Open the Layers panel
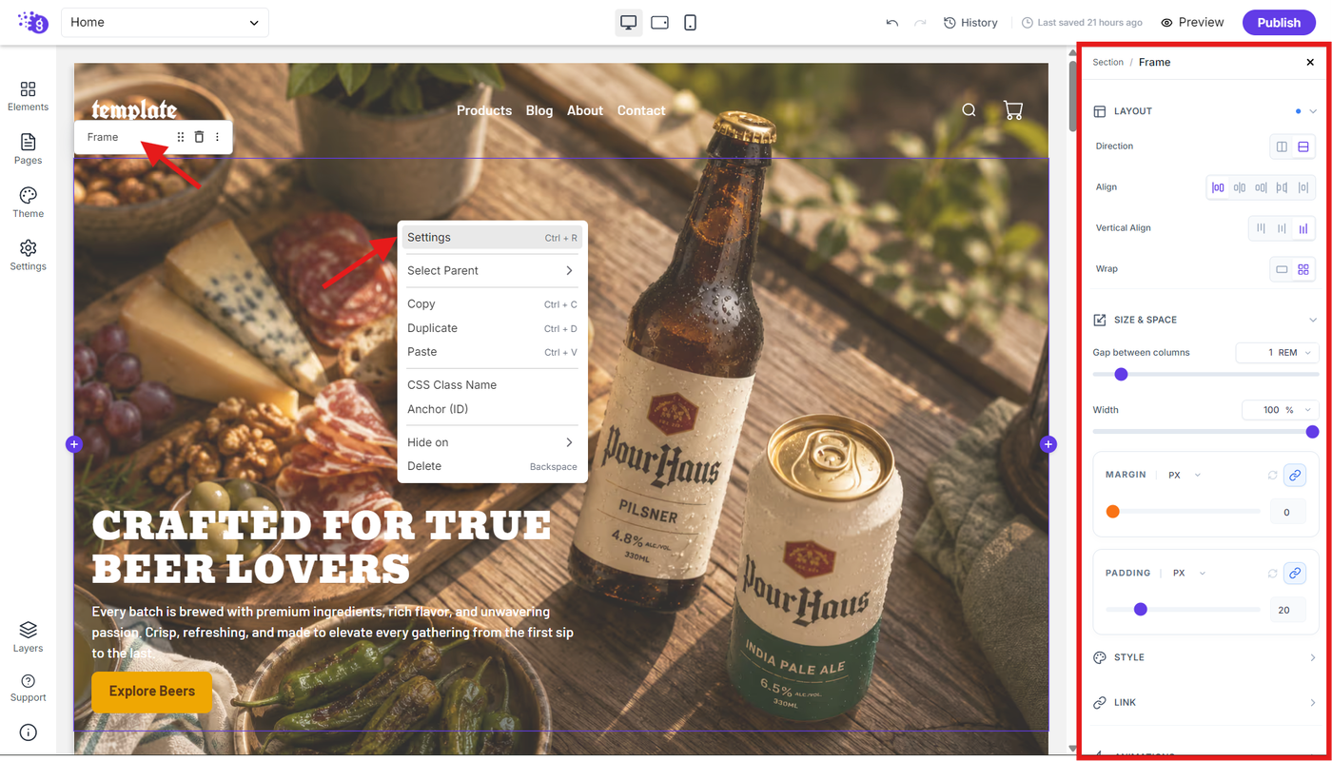Screen dimensions: 1332x761 point(28,637)
